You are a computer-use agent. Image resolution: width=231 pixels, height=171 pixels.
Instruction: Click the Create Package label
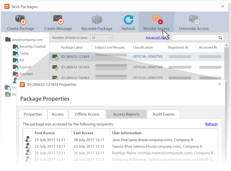point(21,29)
